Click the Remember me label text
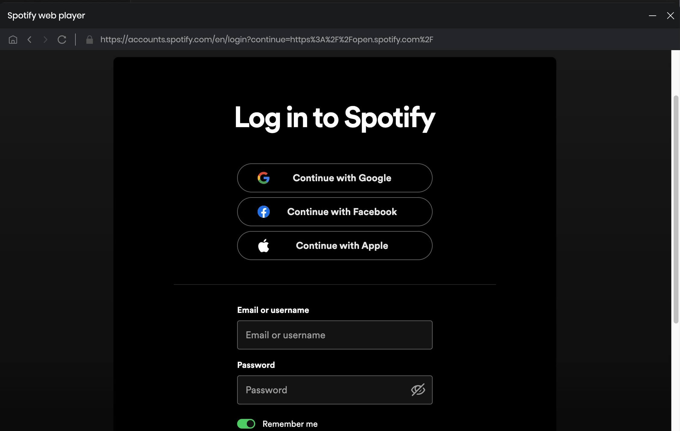Viewport: 680px width, 431px height. [290, 424]
